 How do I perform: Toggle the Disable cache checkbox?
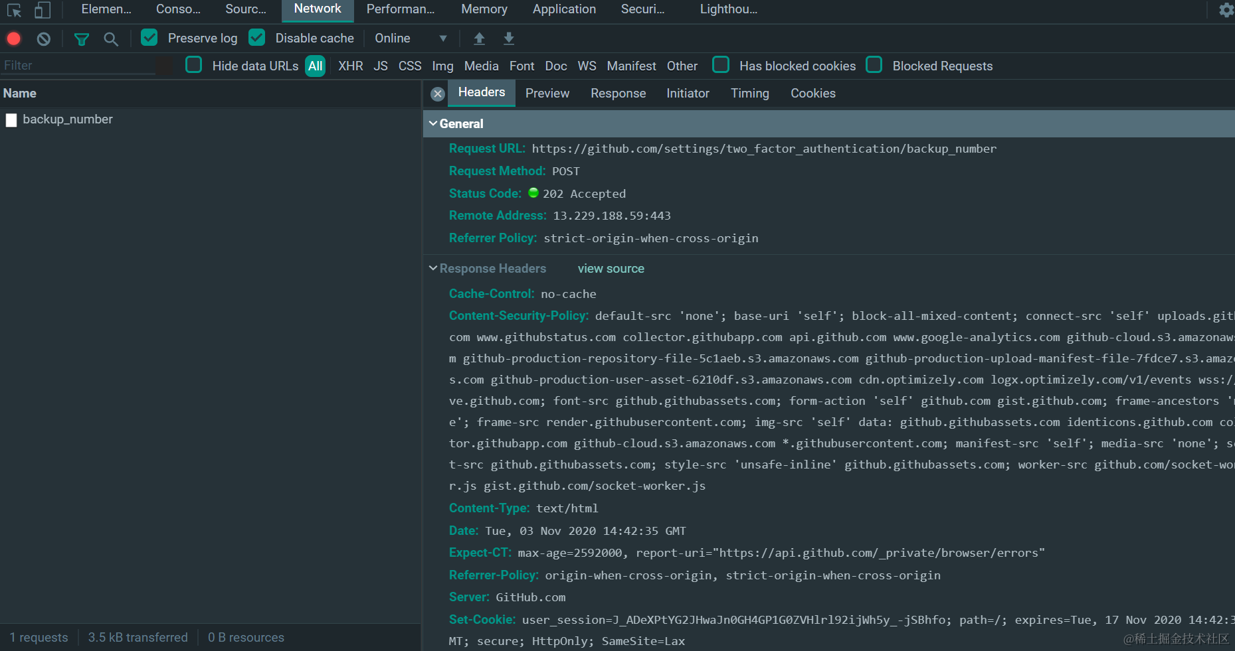(257, 38)
